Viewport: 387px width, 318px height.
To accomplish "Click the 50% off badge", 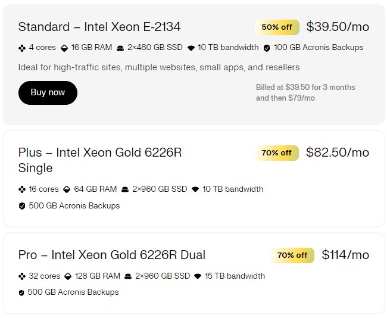I will (x=276, y=27).
